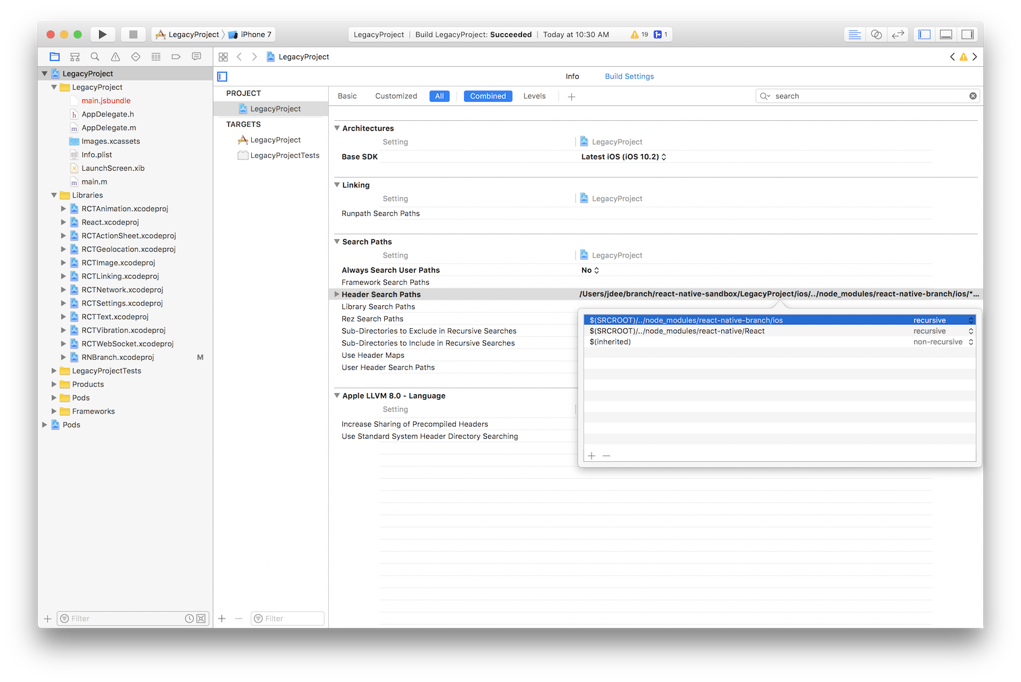Clear the search field text
Image resolution: width=1021 pixels, height=682 pixels.
(x=972, y=96)
